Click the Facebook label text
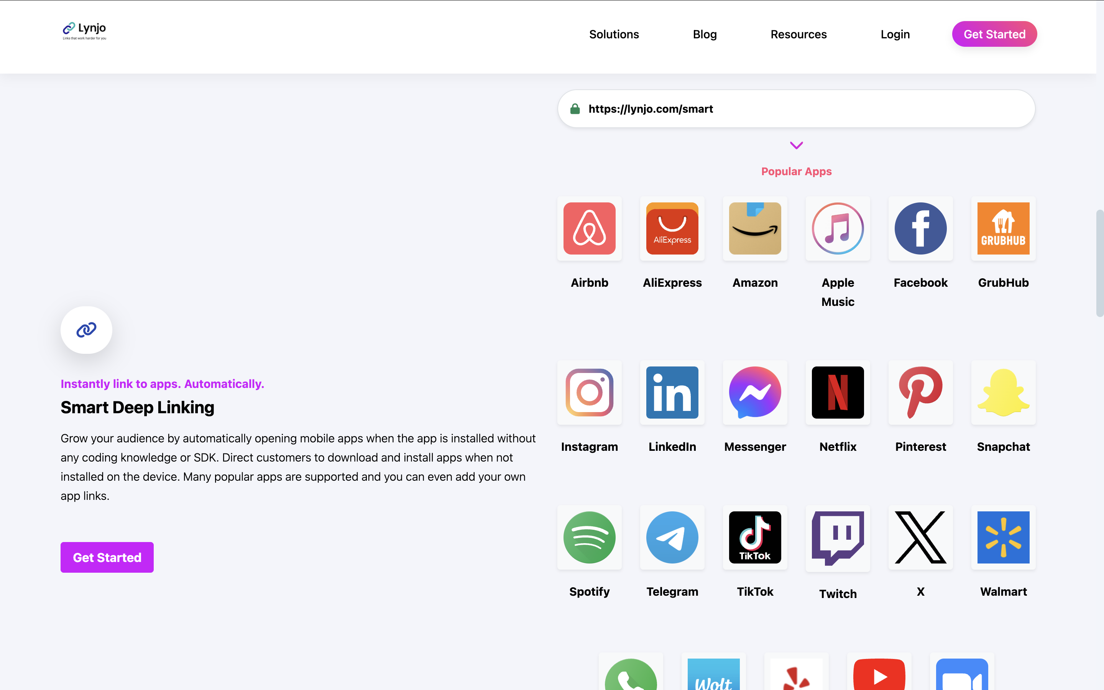Screen dimensions: 1104x690 pos(921,283)
